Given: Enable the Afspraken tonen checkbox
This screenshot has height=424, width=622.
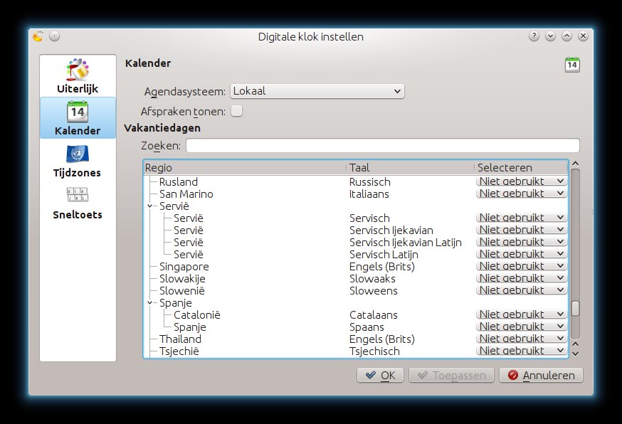Looking at the screenshot, I should pos(237,111).
